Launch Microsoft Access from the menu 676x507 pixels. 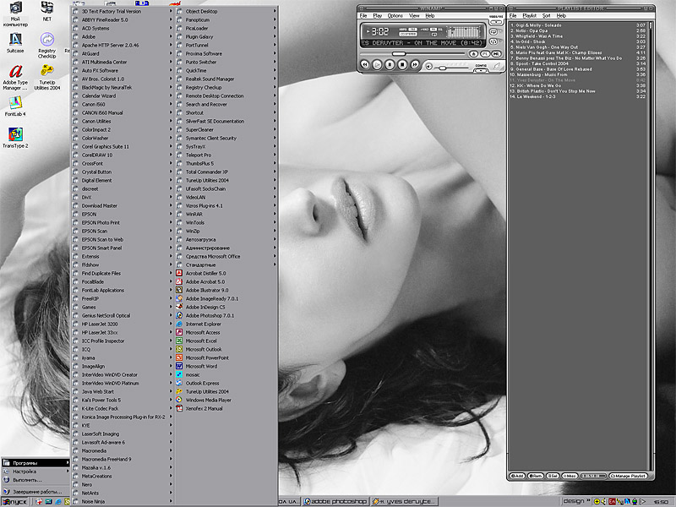pos(226,332)
